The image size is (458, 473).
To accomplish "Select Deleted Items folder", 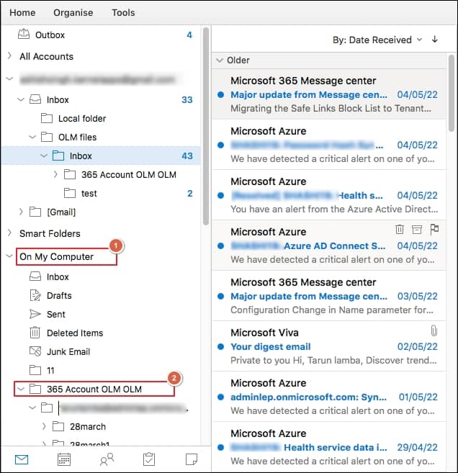I will pos(101,333).
